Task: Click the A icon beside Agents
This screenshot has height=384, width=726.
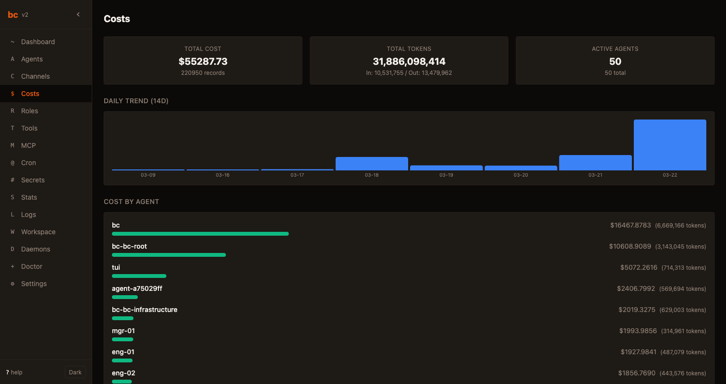Action: pyautogui.click(x=12, y=59)
